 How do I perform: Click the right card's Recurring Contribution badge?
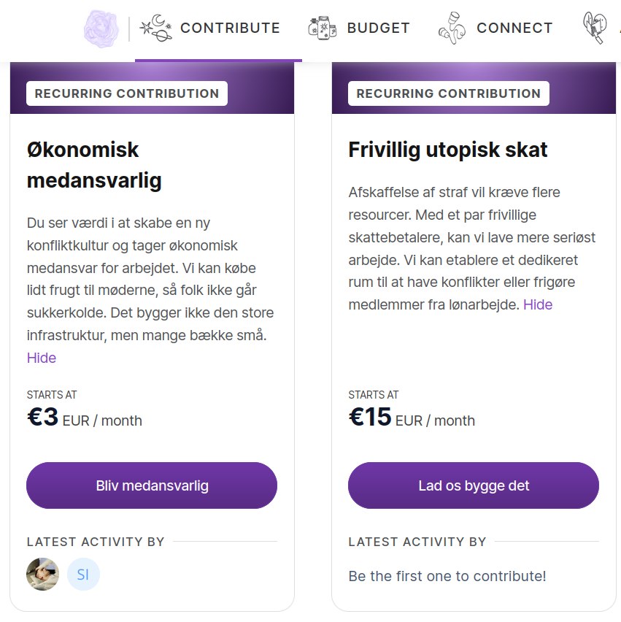(448, 93)
